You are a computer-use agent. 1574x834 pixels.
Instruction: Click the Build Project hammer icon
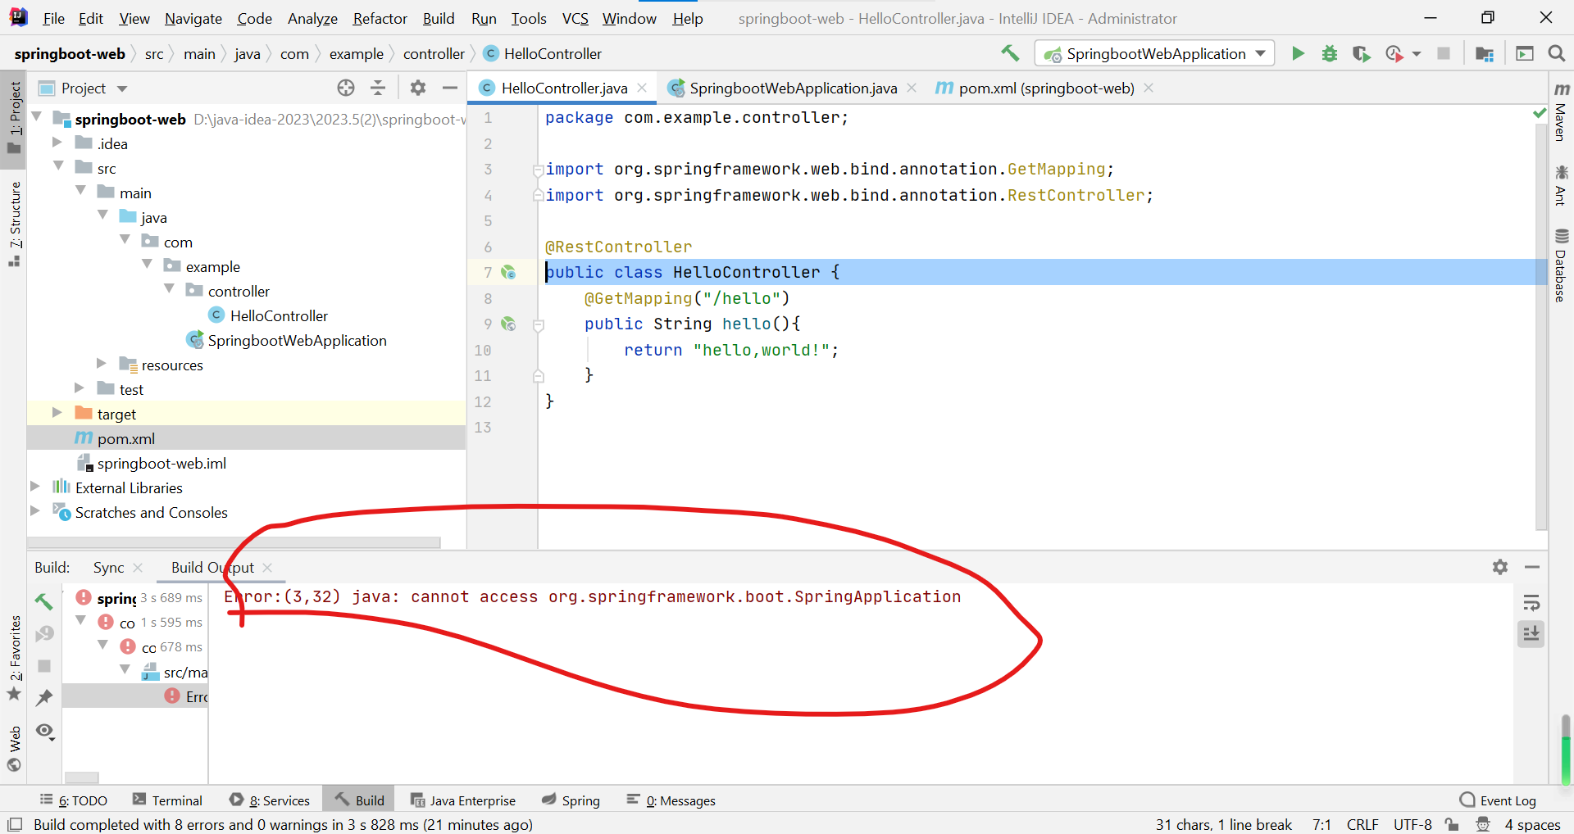pos(1010,53)
